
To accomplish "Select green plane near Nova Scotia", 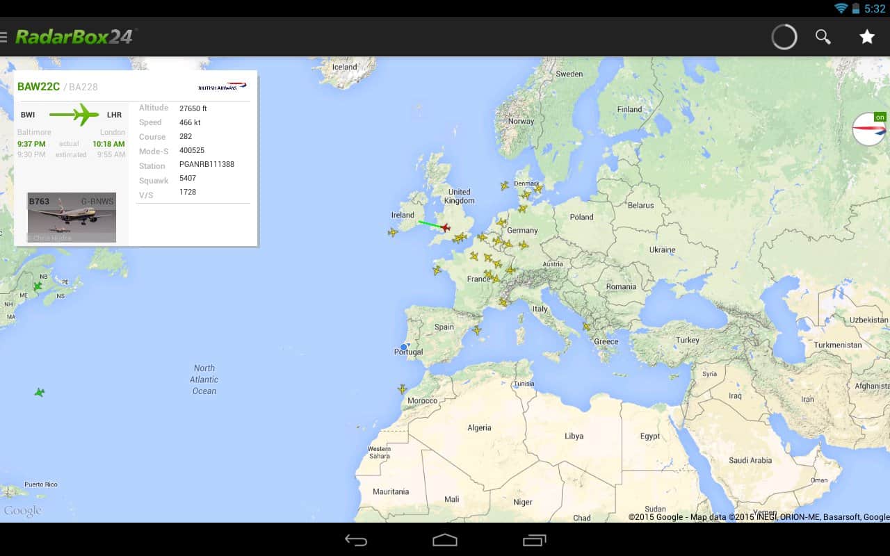I will [x=38, y=286].
